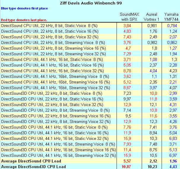Click the Aureal average value 10,23
The image size is (180, 169).
pos(152,167)
